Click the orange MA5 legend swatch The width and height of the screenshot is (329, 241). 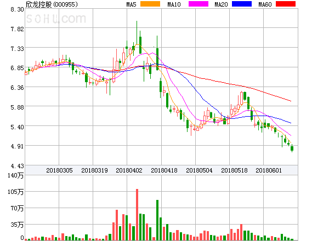(150, 4)
